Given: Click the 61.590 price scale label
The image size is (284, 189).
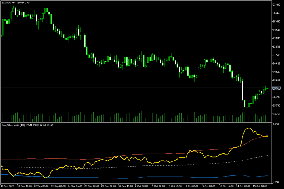Looking at the screenshot, I should [276, 55].
